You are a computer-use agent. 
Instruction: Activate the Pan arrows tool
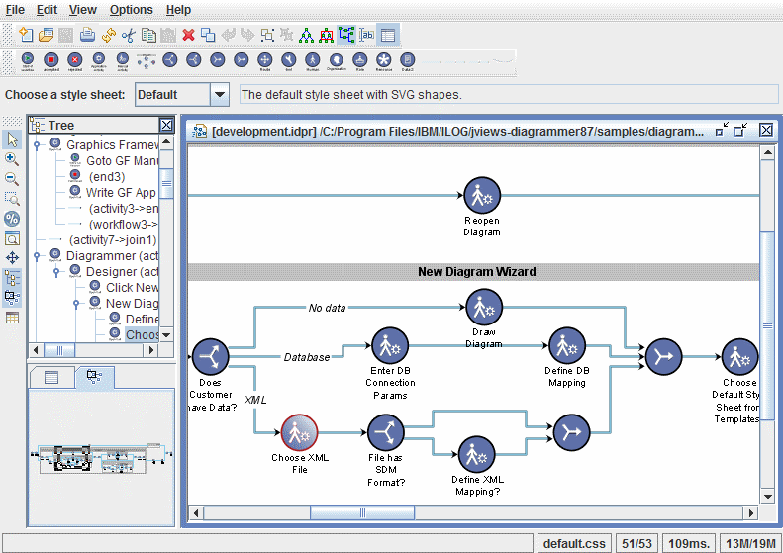click(x=12, y=257)
